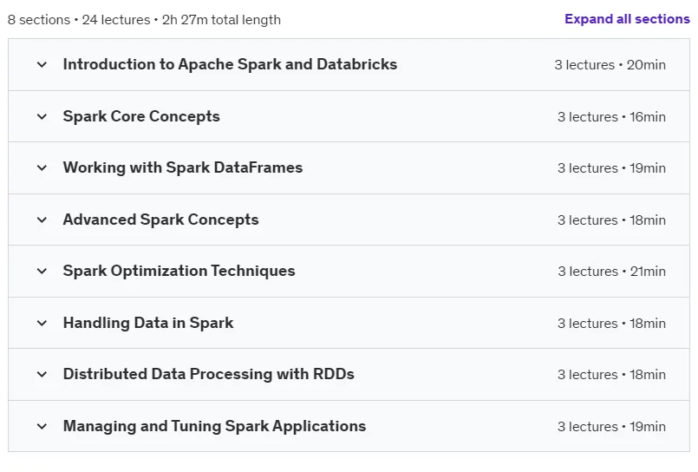The image size is (698, 472).
Task: Select the Working with Spark DataFrames heading
Action: (182, 167)
